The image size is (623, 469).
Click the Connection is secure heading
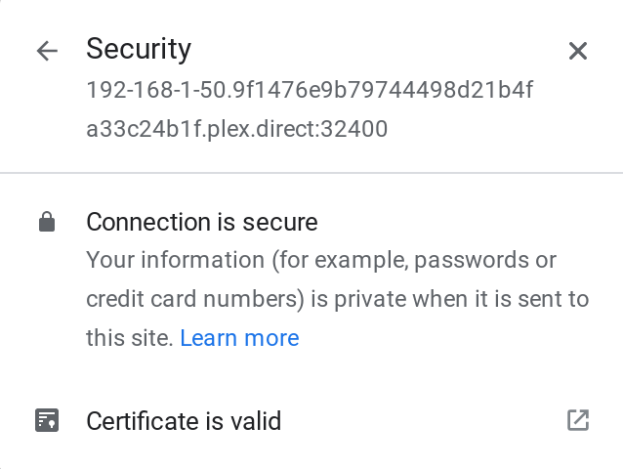pos(202,222)
